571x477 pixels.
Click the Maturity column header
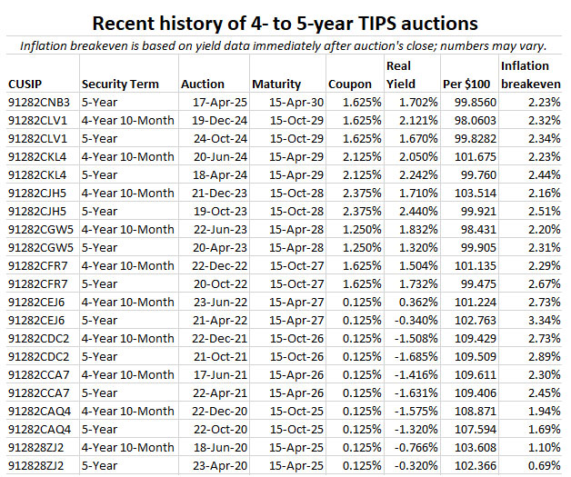point(277,84)
